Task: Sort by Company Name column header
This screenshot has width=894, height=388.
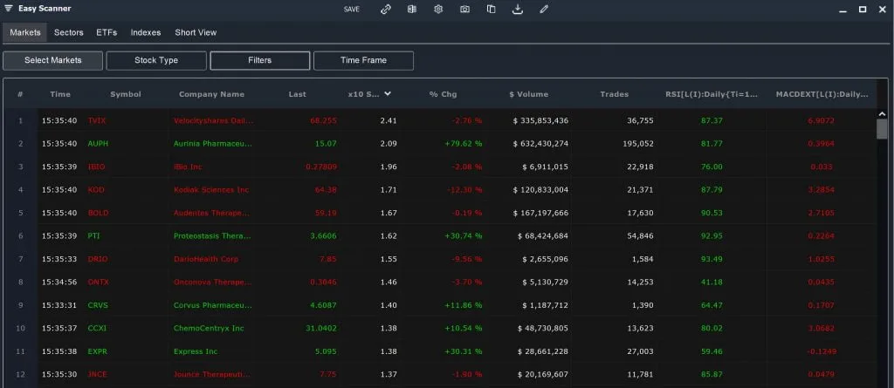Action: tap(211, 94)
